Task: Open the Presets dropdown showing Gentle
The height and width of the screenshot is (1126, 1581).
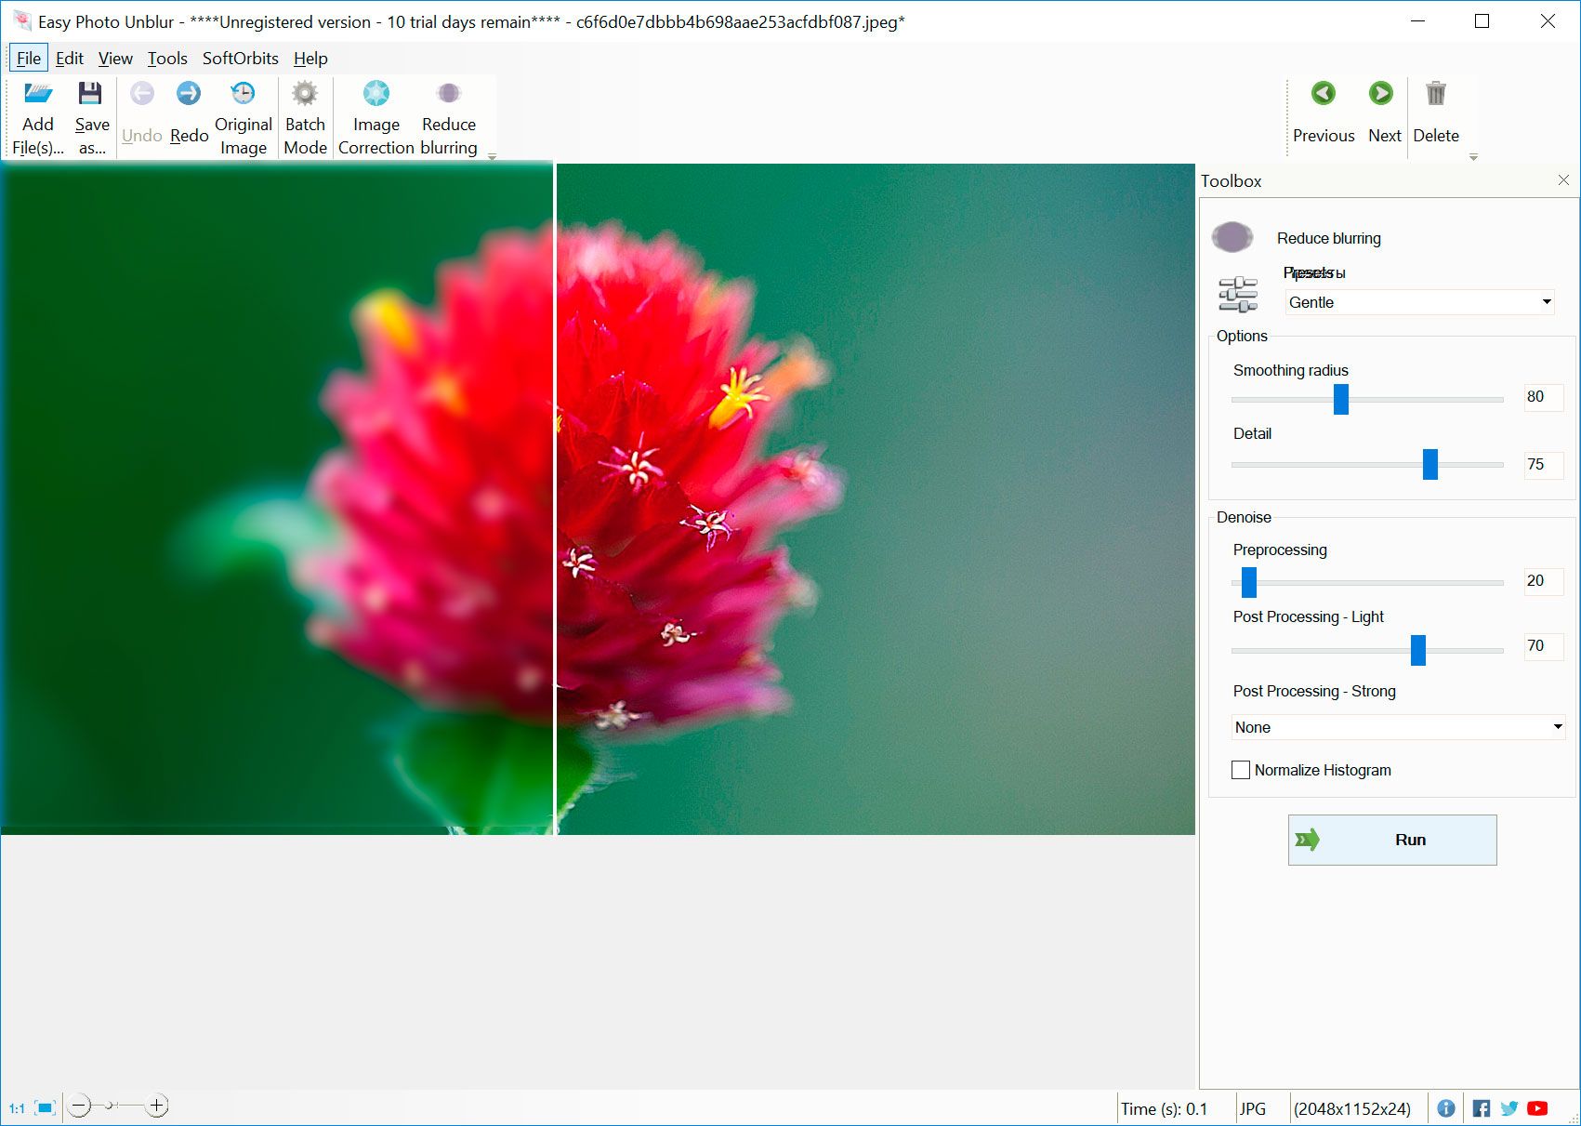Action: (1417, 301)
